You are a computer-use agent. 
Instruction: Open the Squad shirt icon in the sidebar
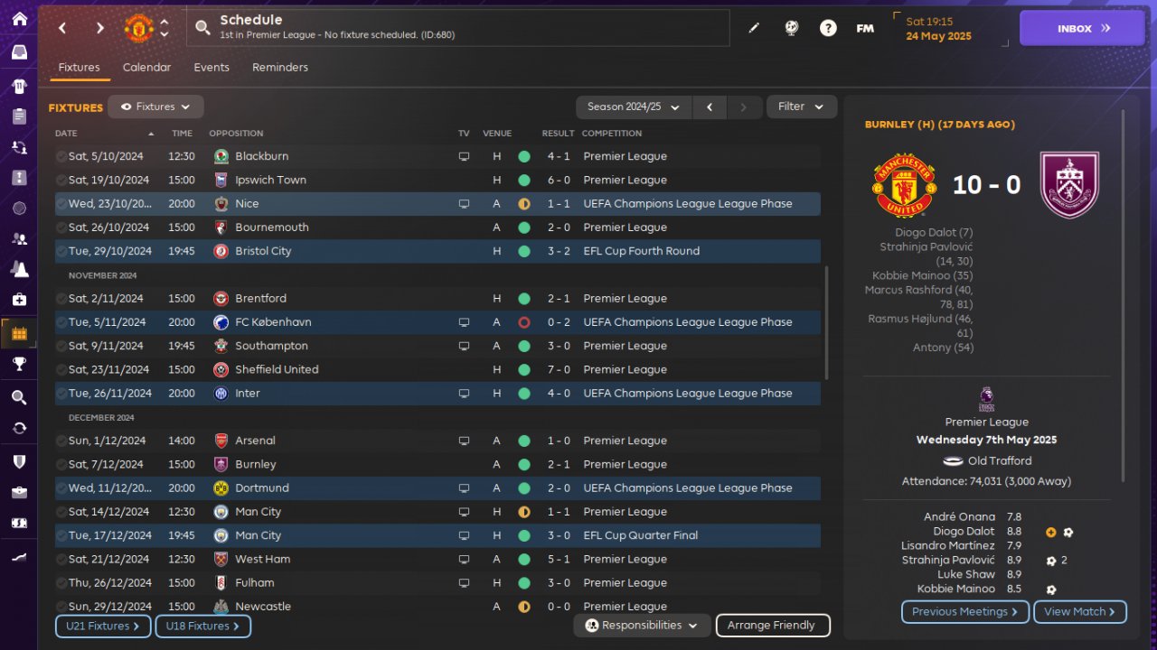[19, 87]
